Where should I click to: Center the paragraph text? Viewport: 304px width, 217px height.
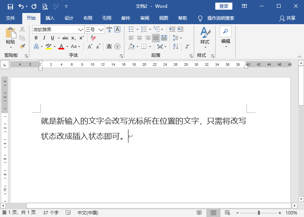[x=140, y=38]
